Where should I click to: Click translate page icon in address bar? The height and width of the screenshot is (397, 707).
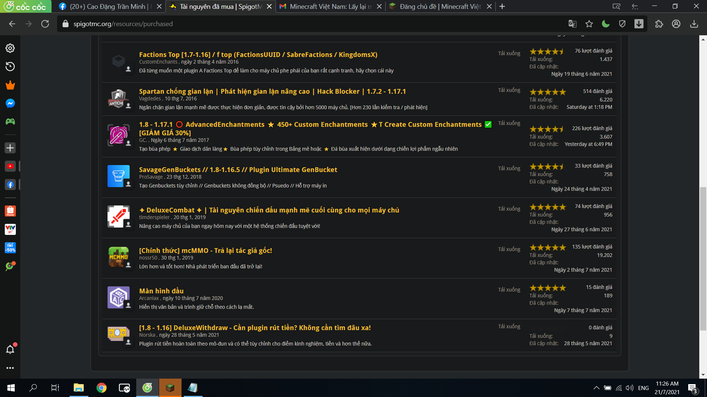[572, 24]
